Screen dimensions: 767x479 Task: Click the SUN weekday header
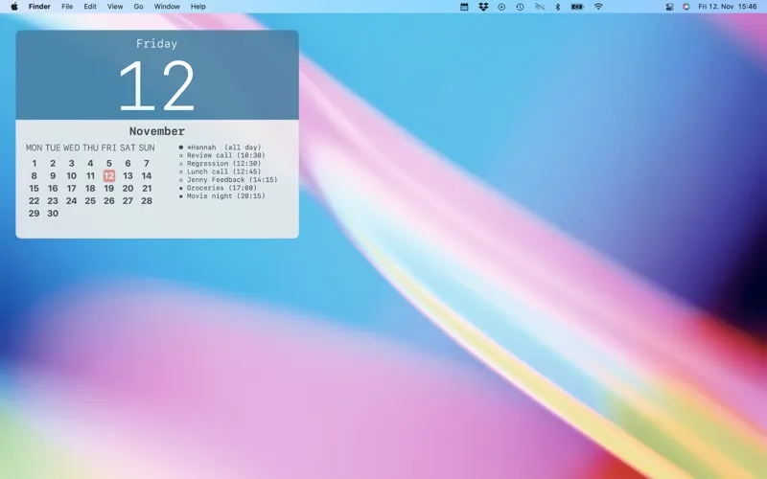tap(147, 148)
